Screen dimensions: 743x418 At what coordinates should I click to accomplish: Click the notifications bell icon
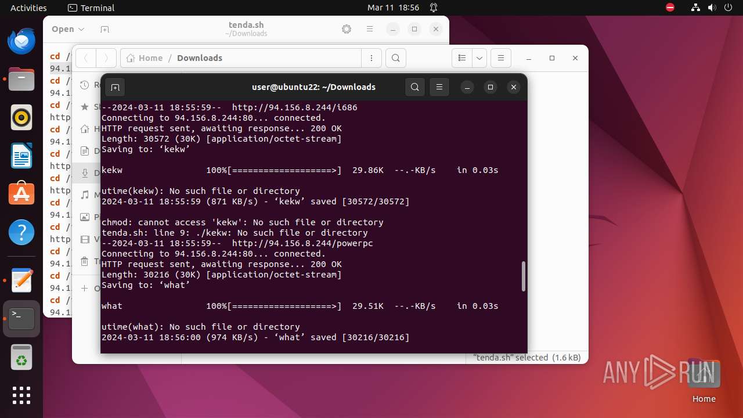[x=434, y=8]
